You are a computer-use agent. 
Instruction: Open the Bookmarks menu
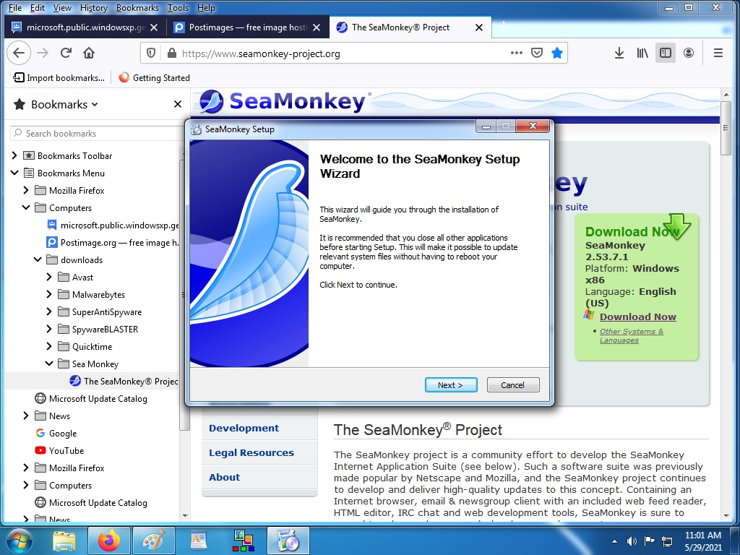[x=137, y=7]
